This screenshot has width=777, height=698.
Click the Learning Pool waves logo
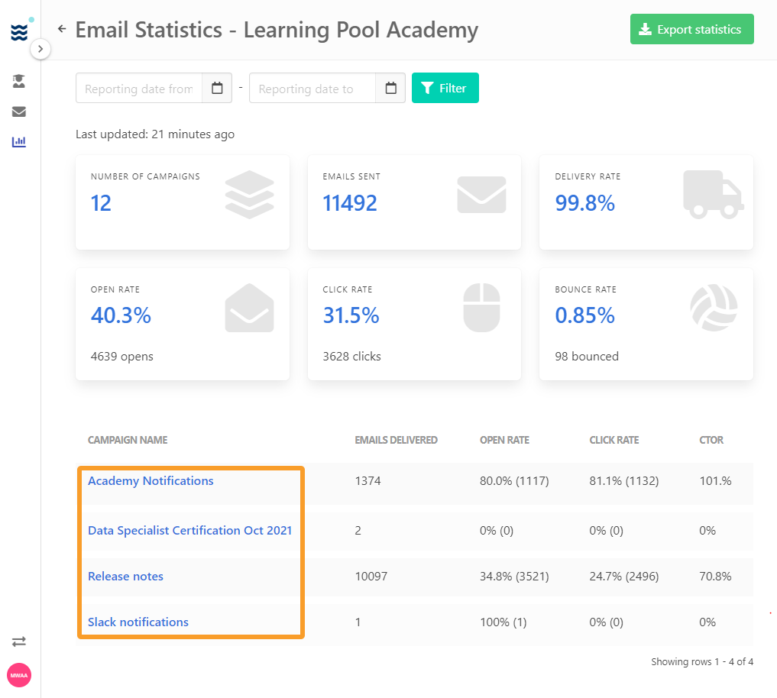pyautogui.click(x=19, y=32)
